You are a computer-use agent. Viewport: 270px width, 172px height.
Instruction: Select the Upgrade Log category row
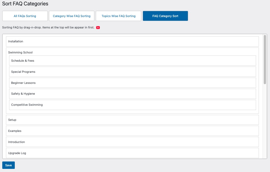[132, 153]
